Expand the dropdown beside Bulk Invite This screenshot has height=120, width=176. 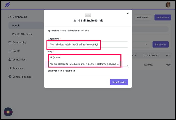(x=146, y=45)
